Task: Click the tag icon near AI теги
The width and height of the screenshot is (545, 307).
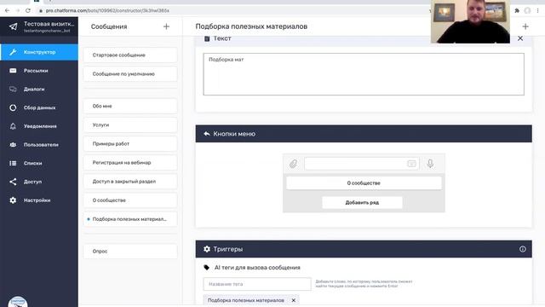Action: [x=206, y=267]
